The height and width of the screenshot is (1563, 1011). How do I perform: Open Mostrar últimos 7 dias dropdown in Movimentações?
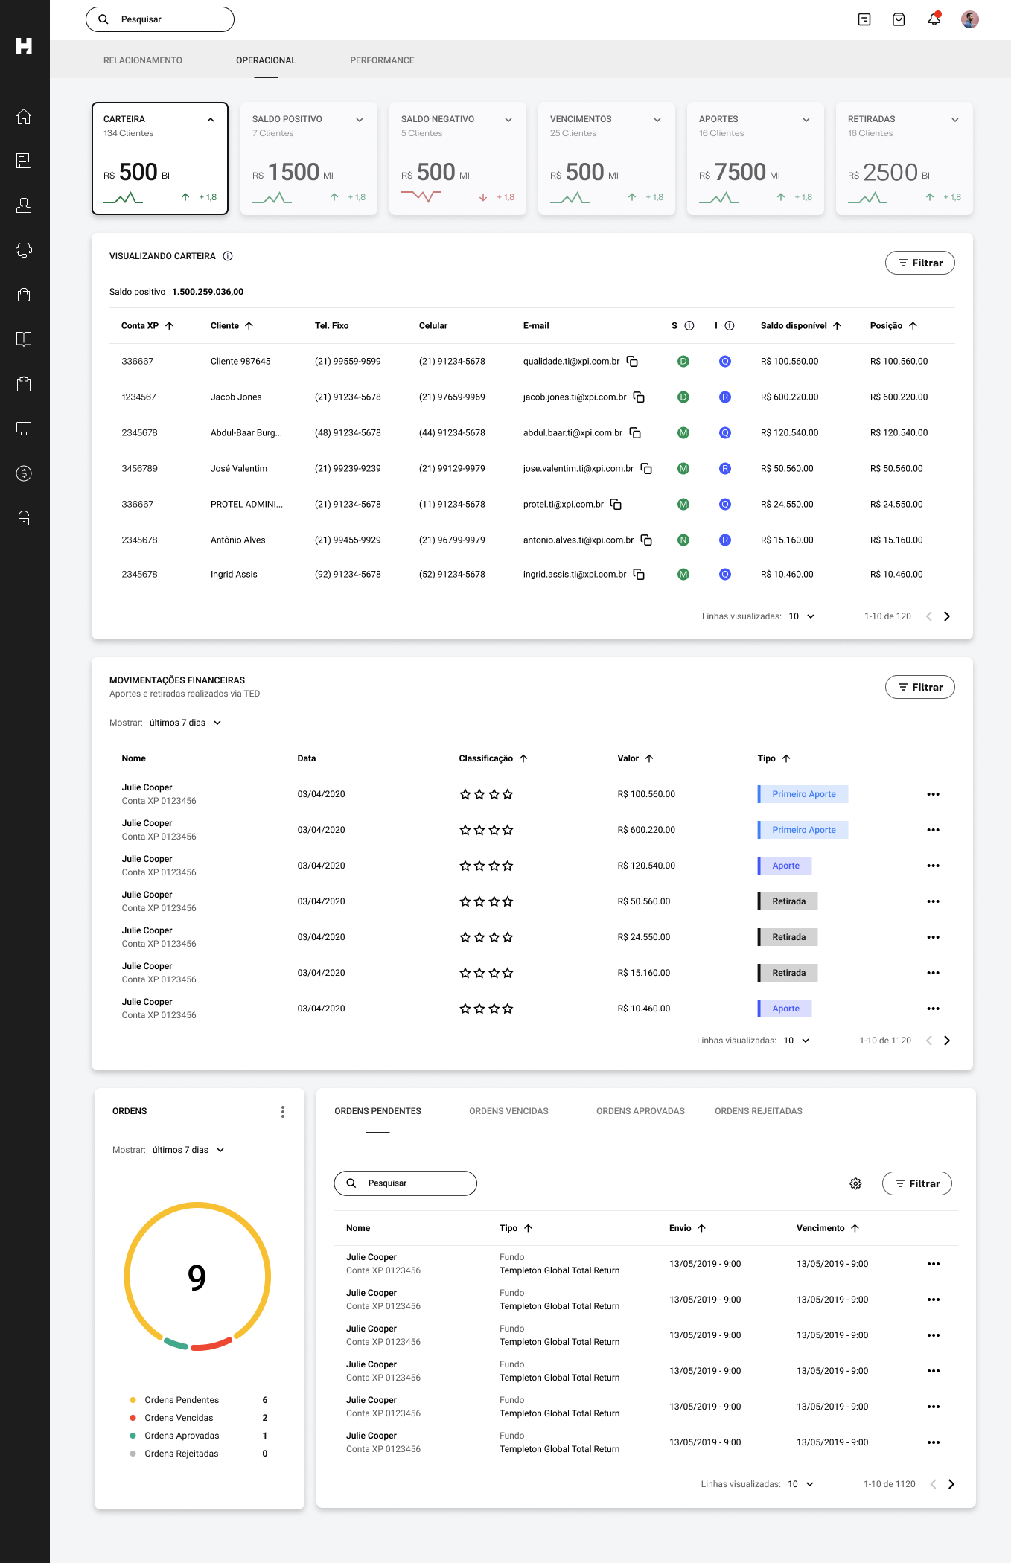[185, 723]
